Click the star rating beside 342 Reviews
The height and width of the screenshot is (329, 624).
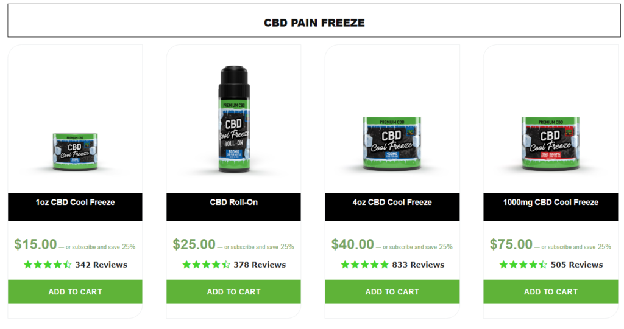48,265
